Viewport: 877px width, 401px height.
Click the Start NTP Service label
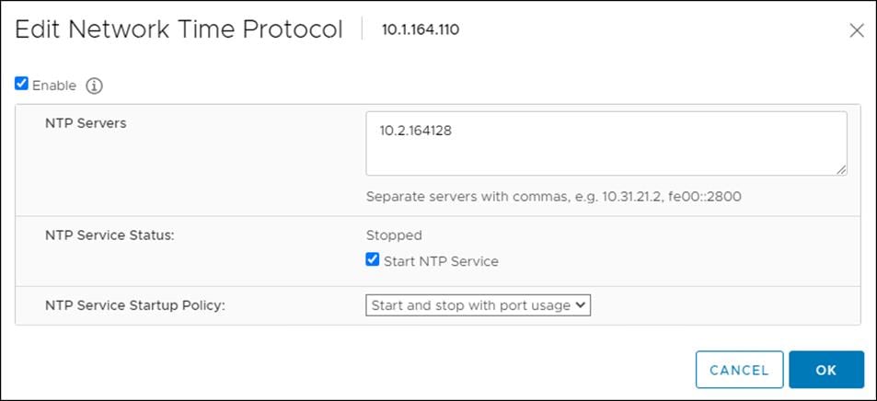point(441,261)
